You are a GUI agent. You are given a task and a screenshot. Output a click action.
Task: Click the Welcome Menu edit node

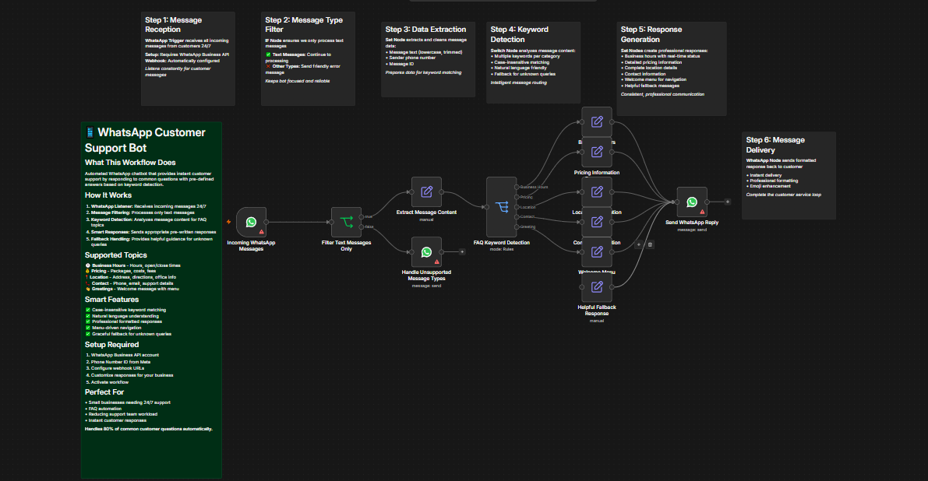[x=597, y=251]
